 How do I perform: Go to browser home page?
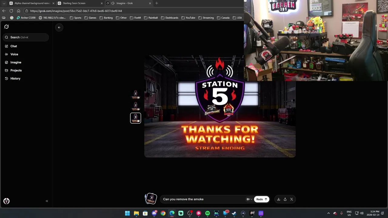tap(18, 11)
